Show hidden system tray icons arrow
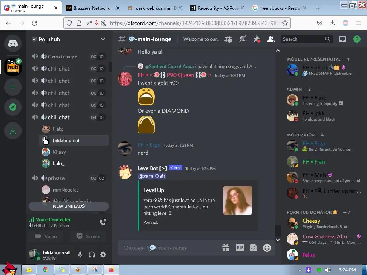This screenshot has height=275, width=367. [x=300, y=270]
